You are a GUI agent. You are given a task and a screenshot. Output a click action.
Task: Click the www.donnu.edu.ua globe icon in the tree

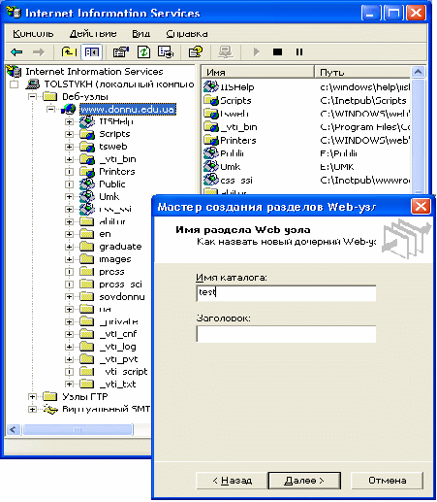coord(69,110)
